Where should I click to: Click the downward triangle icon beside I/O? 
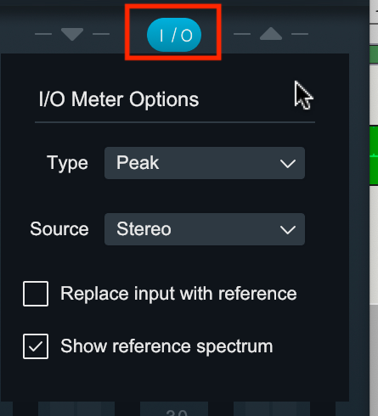click(x=72, y=34)
